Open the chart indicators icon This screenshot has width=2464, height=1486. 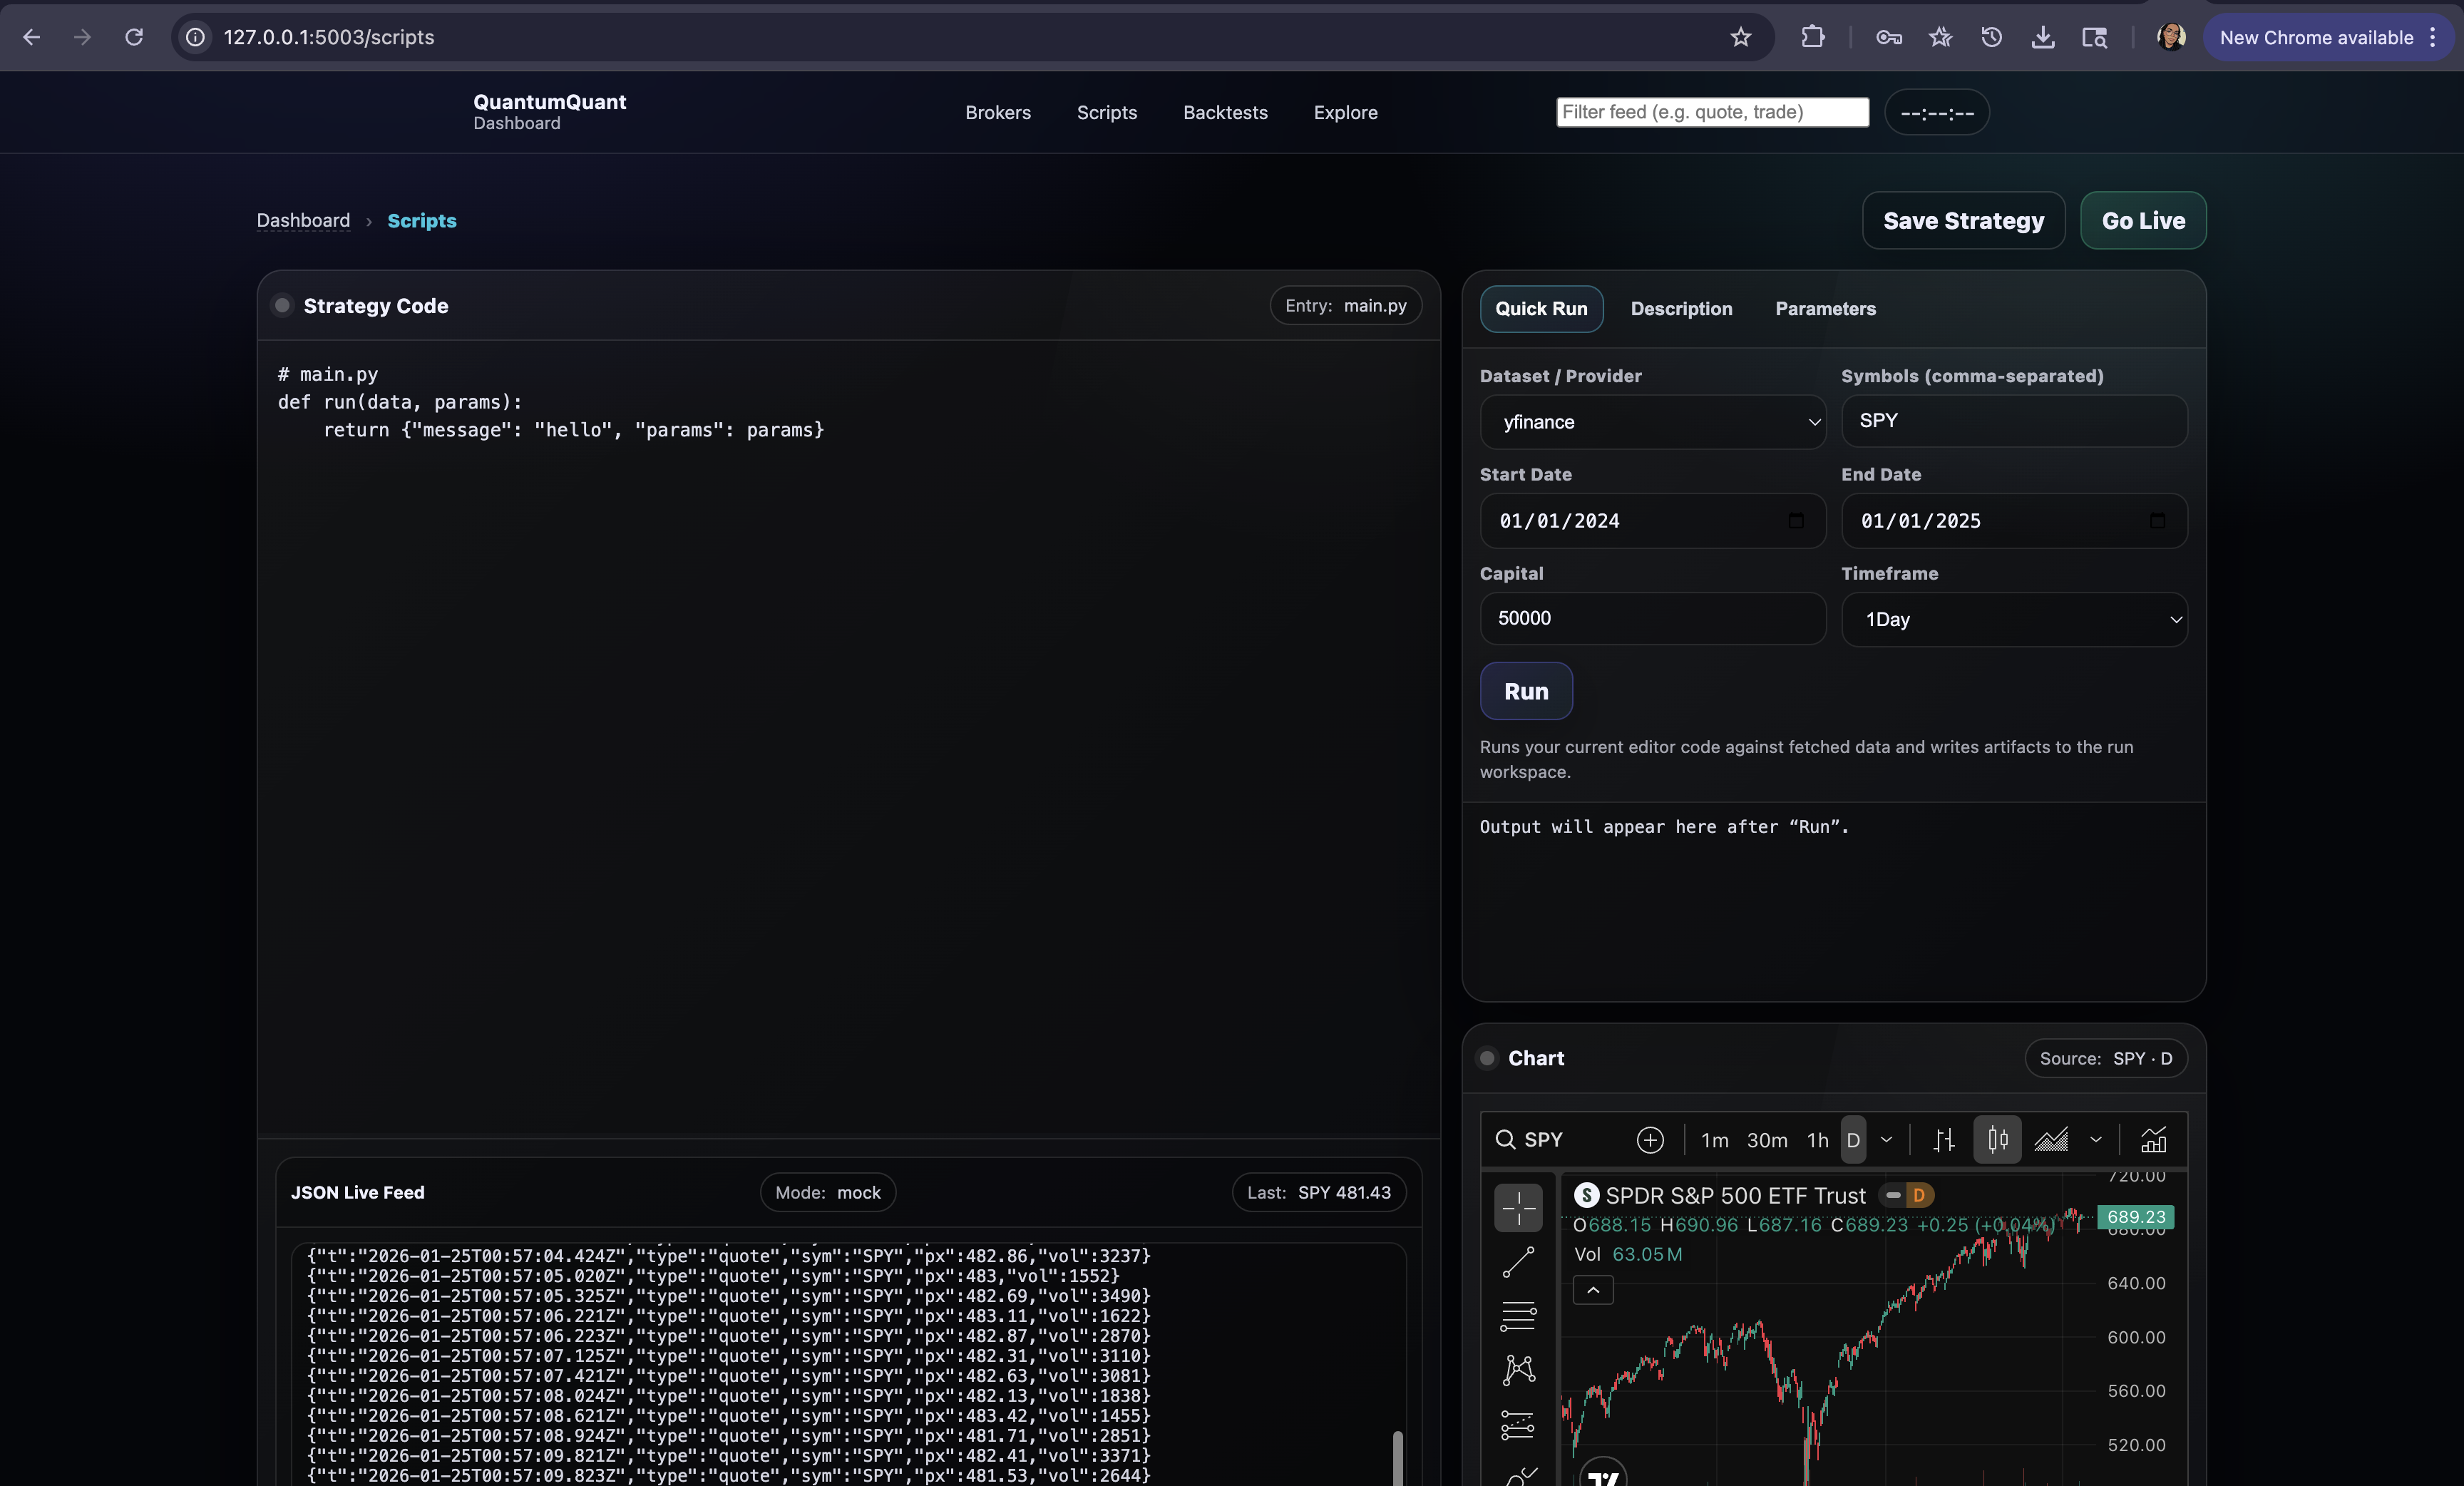(2153, 1140)
